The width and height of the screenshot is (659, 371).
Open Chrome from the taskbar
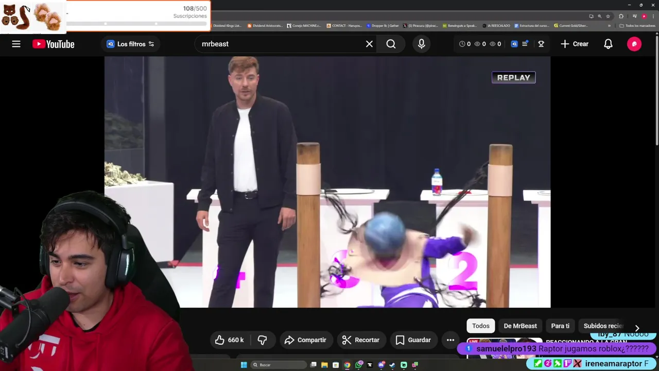pos(347,365)
